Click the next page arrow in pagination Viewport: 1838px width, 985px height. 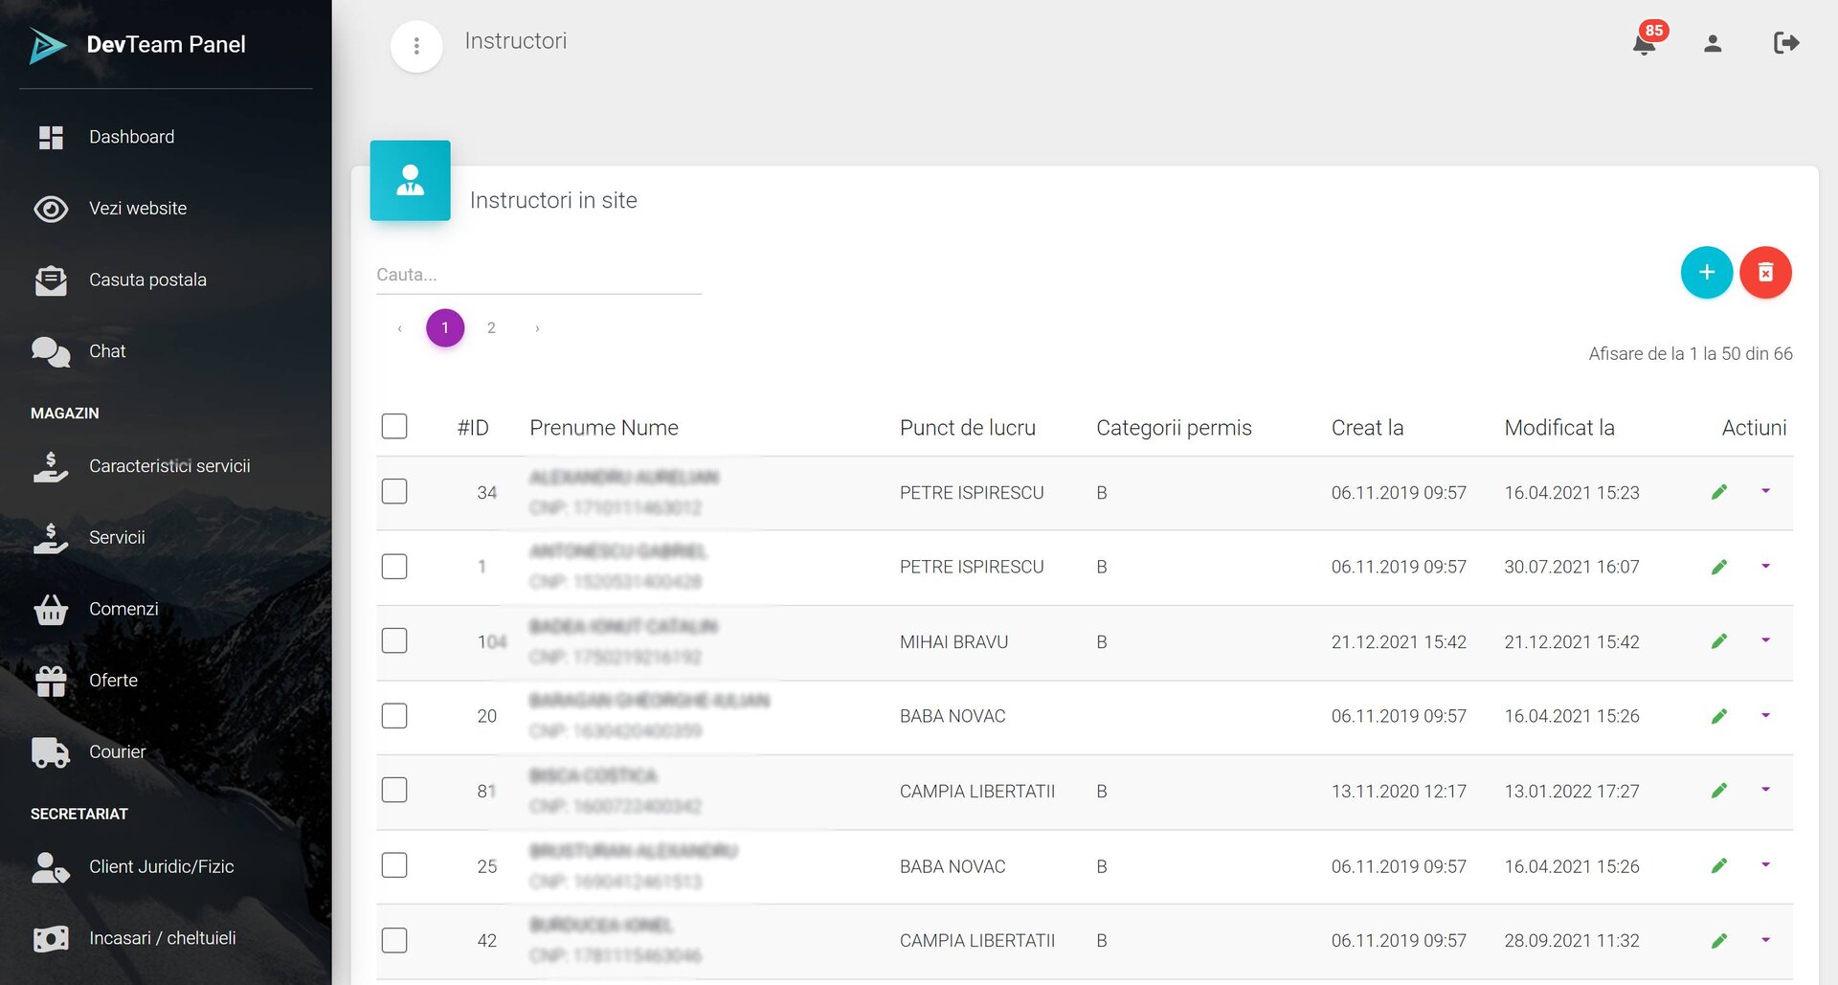click(537, 328)
